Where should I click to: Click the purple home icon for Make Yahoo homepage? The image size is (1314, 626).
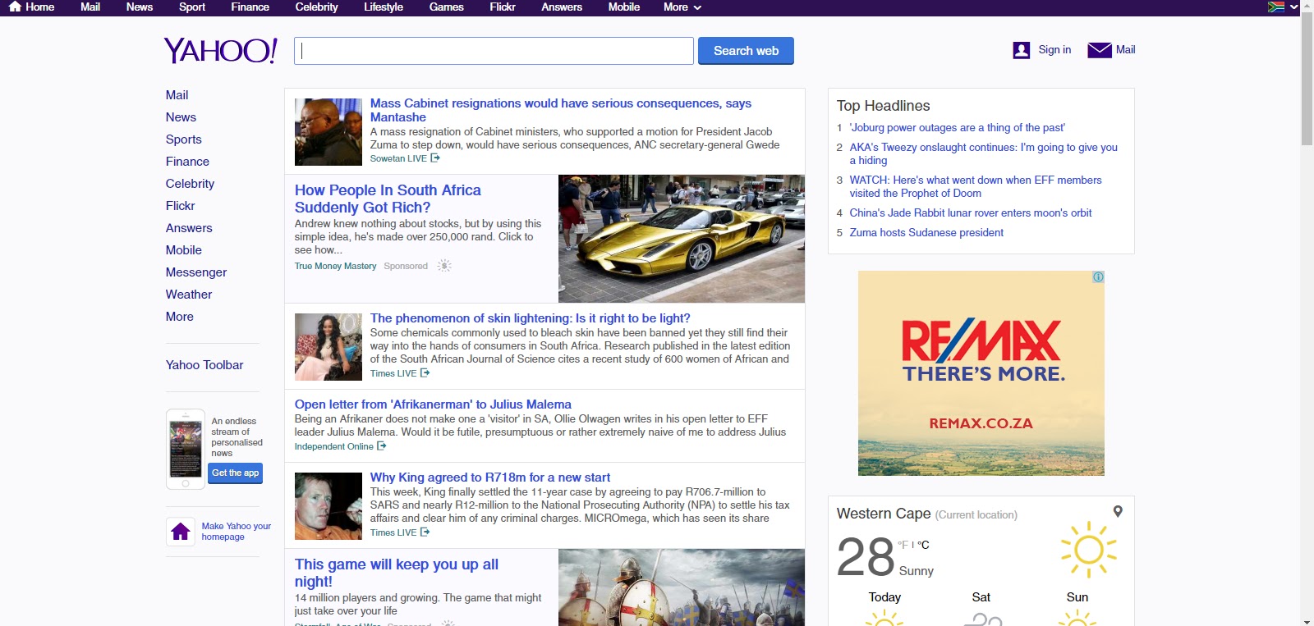click(x=181, y=532)
